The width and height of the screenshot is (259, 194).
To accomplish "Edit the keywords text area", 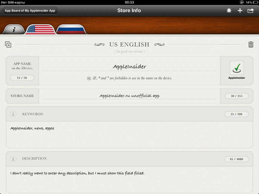I will point(129,135).
